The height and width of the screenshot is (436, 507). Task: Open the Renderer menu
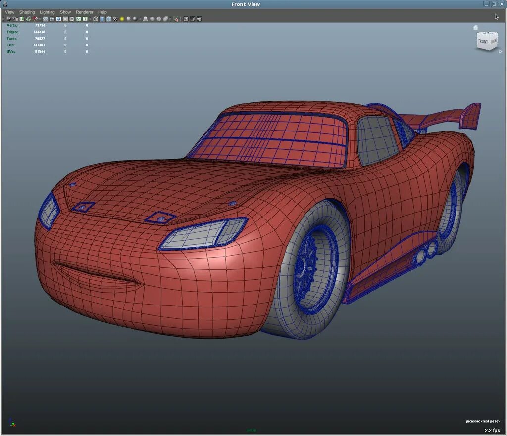84,12
